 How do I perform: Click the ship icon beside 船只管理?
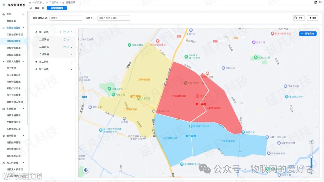tap(4, 136)
